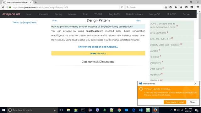201x113 pixels.
Task: Open the 'Next: Generics' yellow bar
Action: 98,53
